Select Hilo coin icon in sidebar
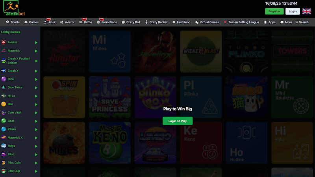Image resolution: width=315 pixels, height=177 pixels. coord(4,104)
